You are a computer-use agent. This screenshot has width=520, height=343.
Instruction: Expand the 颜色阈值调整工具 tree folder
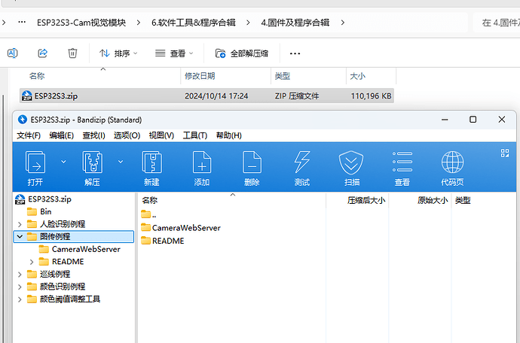(x=20, y=299)
